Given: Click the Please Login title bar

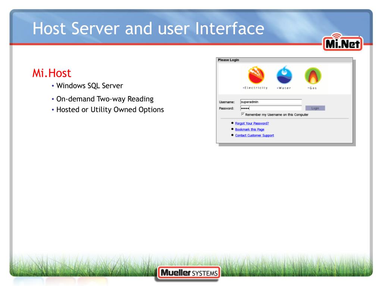Looking at the screenshot, I should click(x=284, y=60).
